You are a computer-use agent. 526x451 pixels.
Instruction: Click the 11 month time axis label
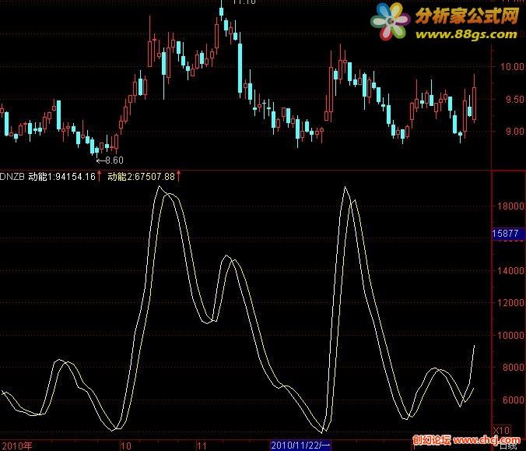tap(202, 446)
